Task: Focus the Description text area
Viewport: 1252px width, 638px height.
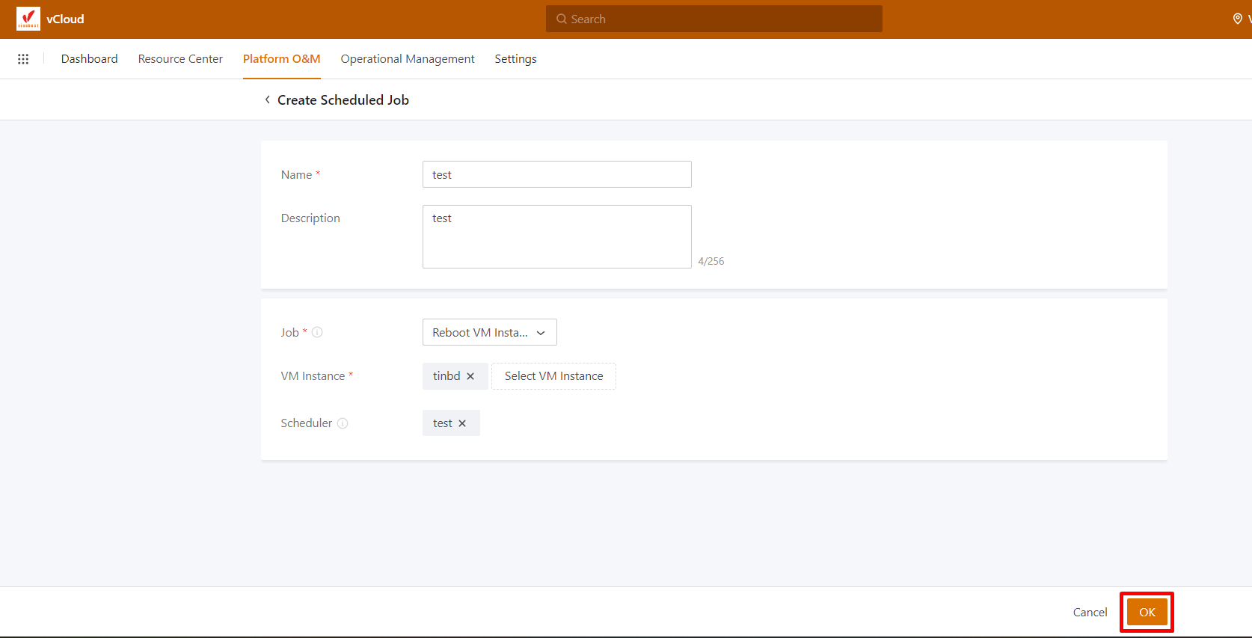Action: 556,236
